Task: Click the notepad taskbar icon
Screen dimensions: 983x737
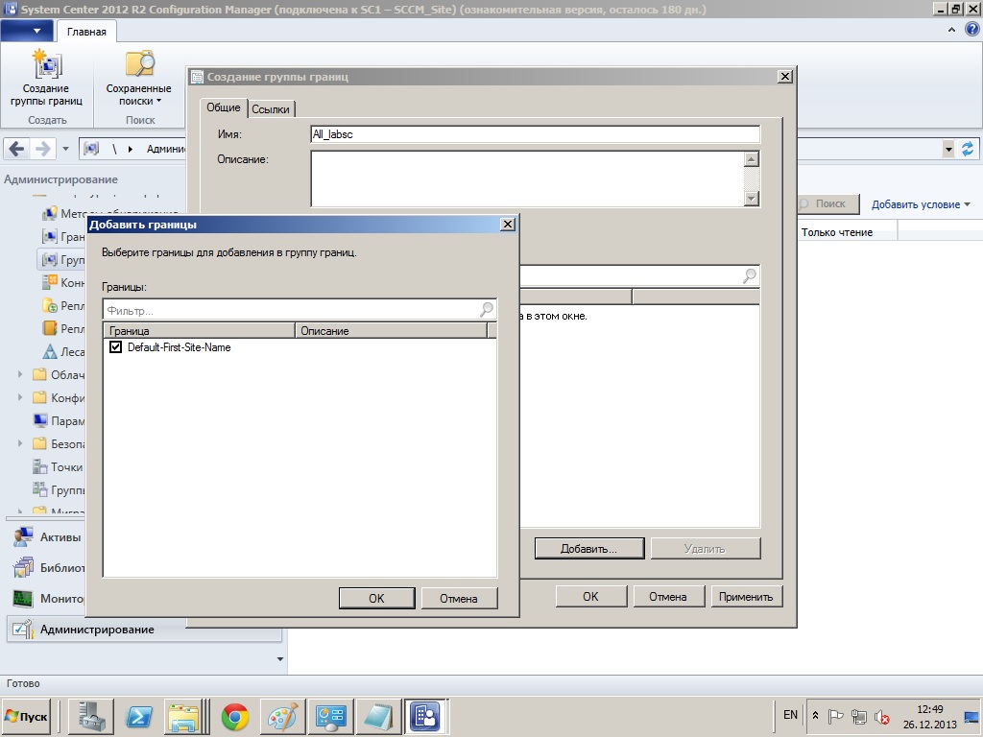Action: (378, 718)
